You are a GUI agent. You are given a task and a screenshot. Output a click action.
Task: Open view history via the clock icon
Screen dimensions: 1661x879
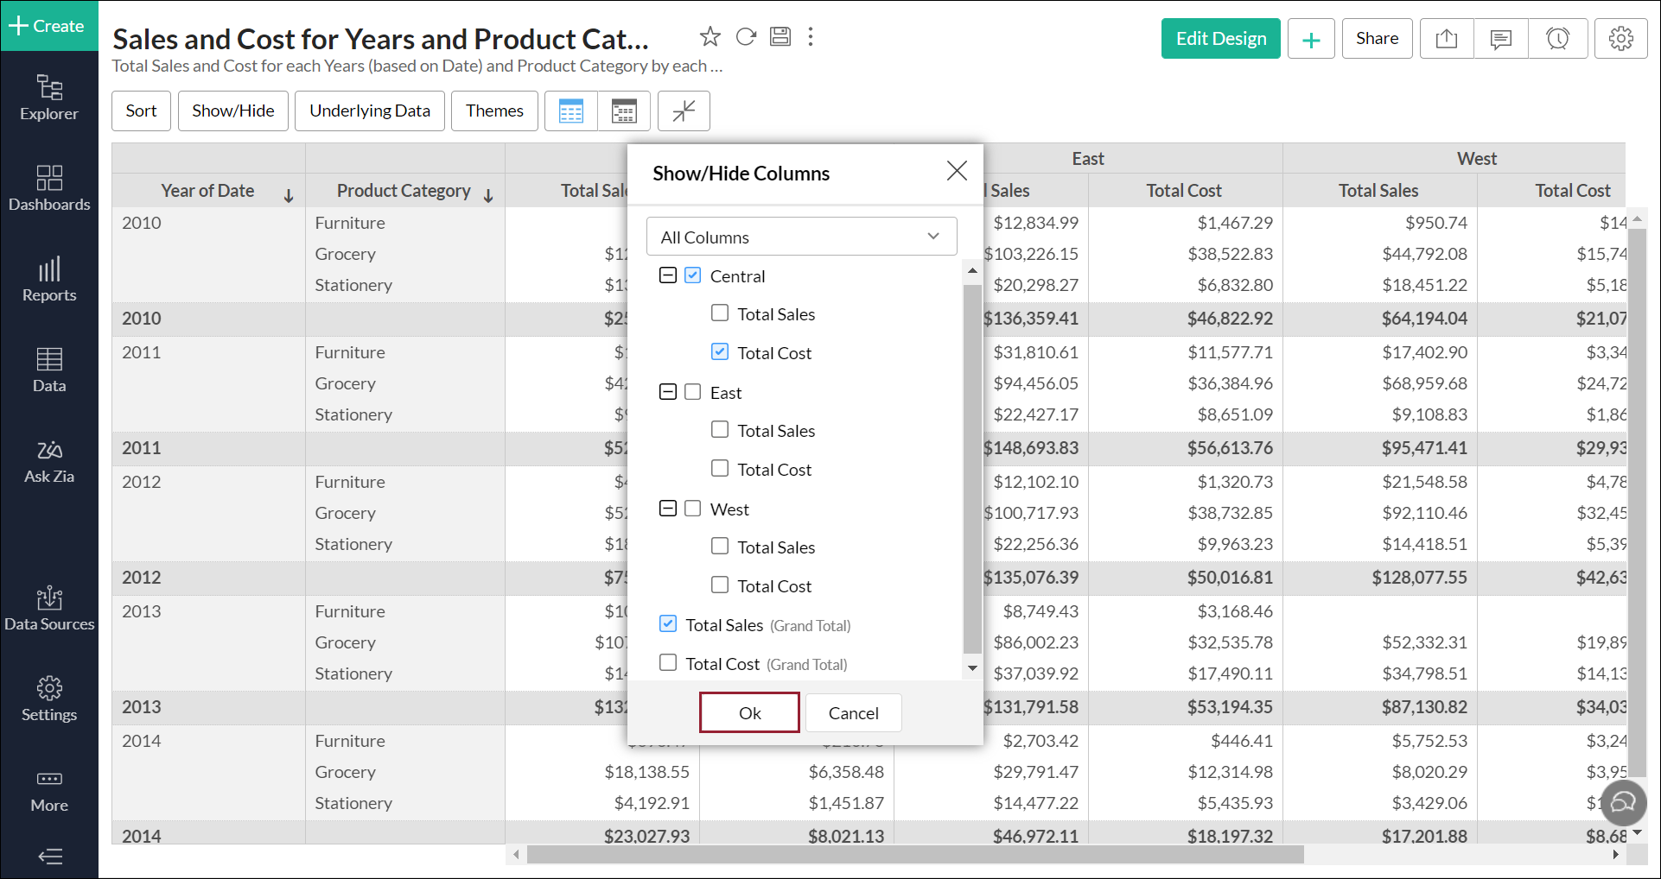(x=1557, y=38)
